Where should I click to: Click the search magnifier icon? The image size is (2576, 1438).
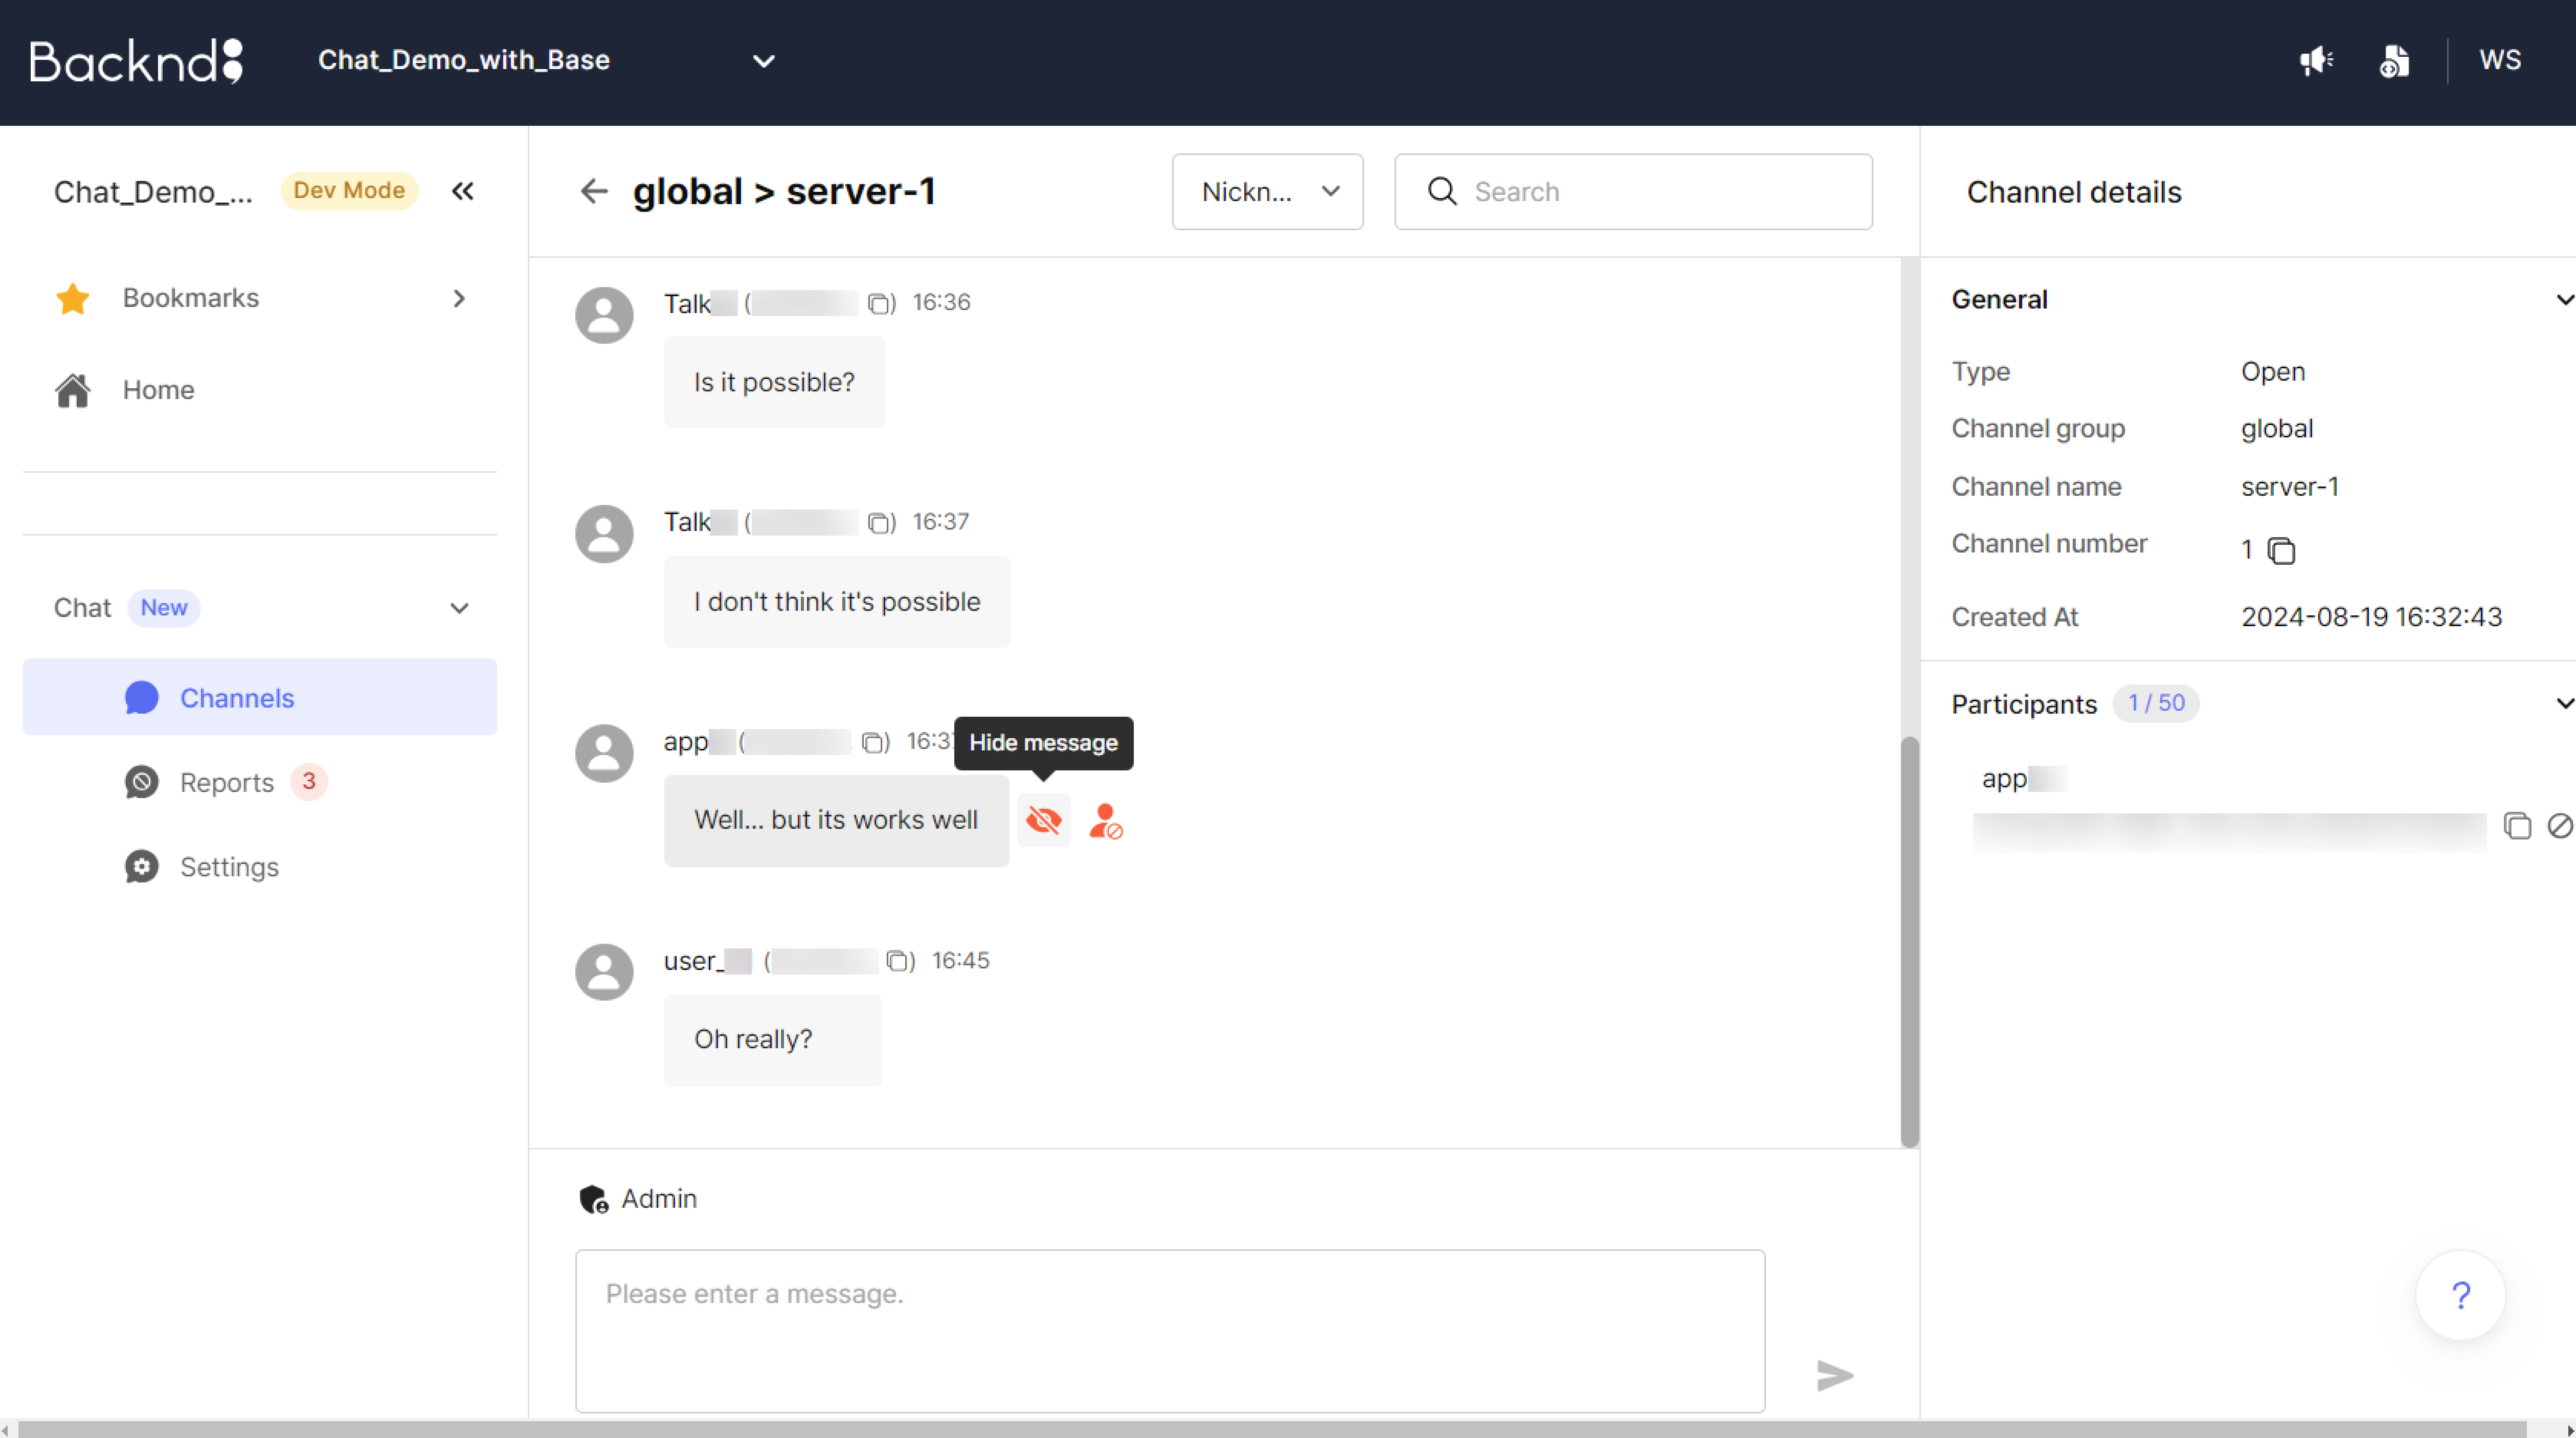[1442, 191]
